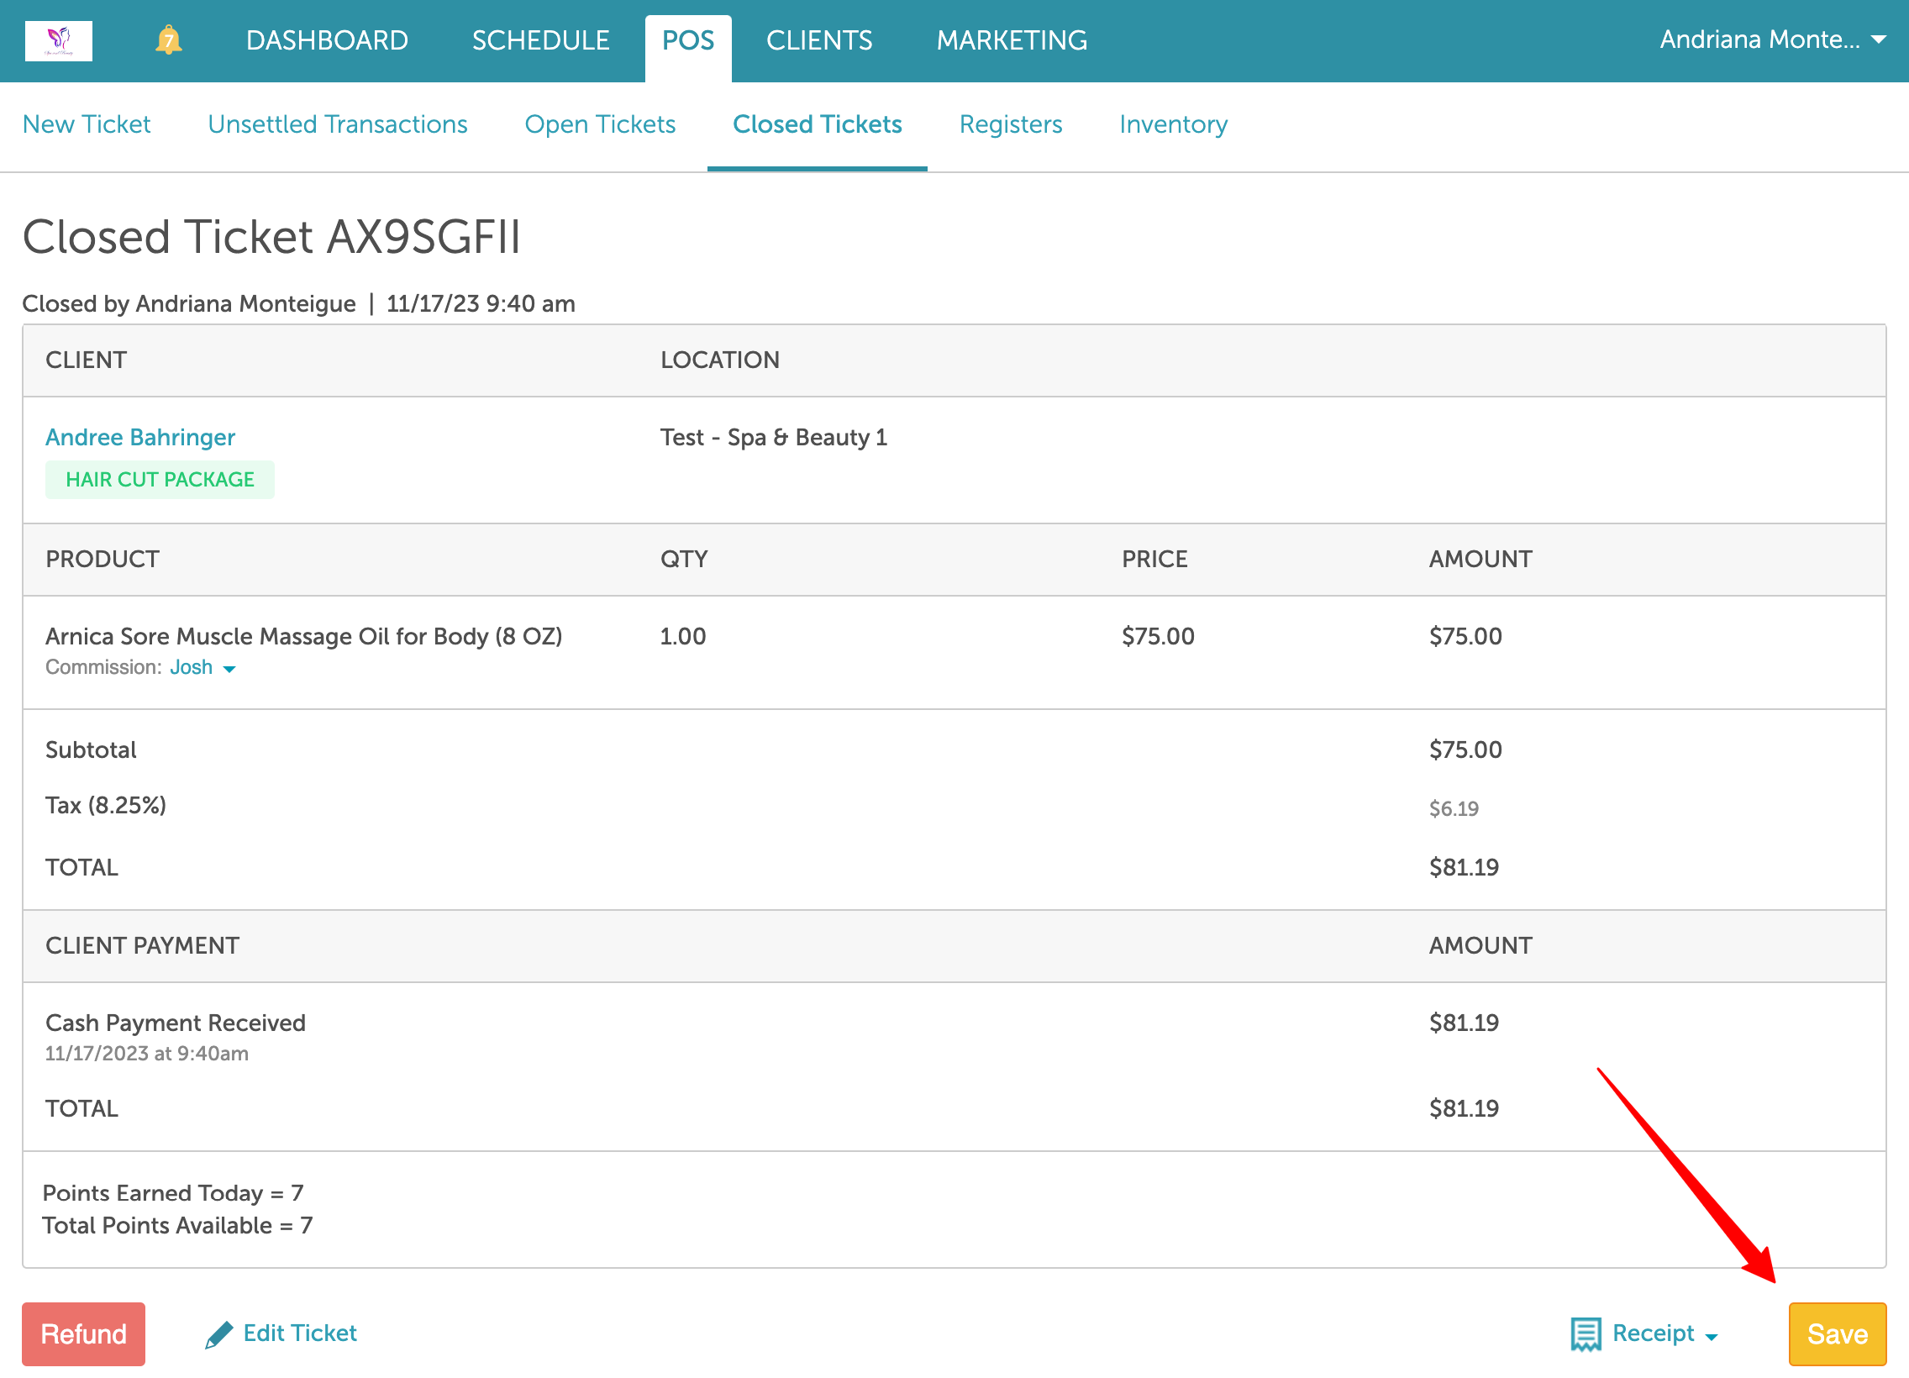This screenshot has height=1378, width=1909.
Task: Click the pencil icon beside Edit Ticket
Action: (218, 1334)
